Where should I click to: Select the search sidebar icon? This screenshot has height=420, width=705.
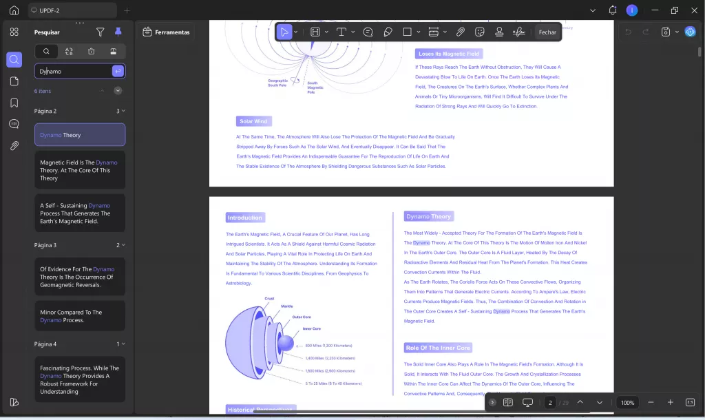coord(14,59)
